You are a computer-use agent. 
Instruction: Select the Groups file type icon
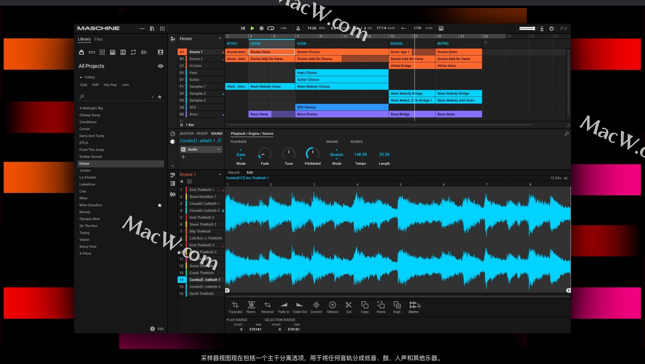(x=92, y=52)
